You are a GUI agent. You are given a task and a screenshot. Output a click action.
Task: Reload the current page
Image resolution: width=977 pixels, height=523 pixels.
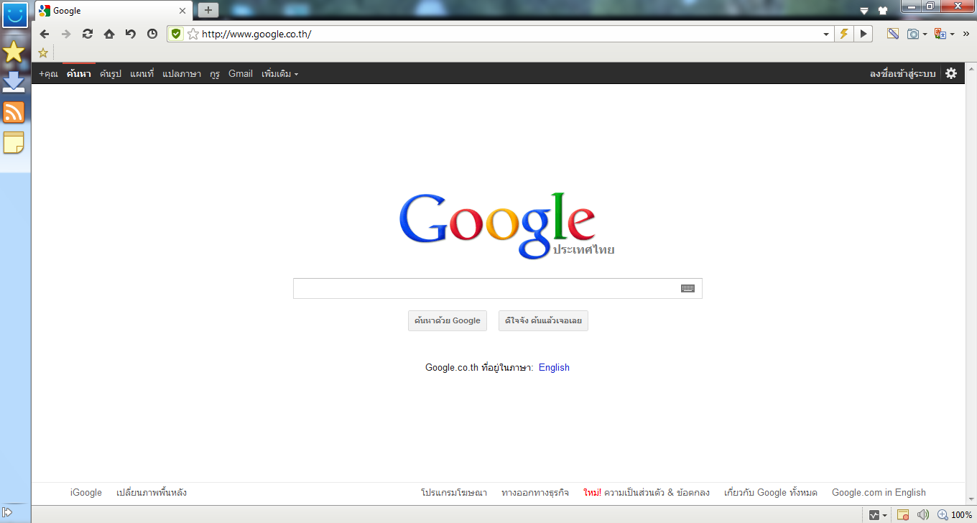(x=88, y=34)
